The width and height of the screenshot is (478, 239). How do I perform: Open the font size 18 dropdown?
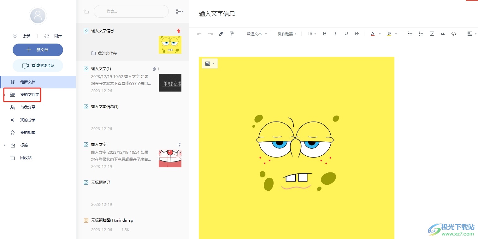pyautogui.click(x=312, y=34)
